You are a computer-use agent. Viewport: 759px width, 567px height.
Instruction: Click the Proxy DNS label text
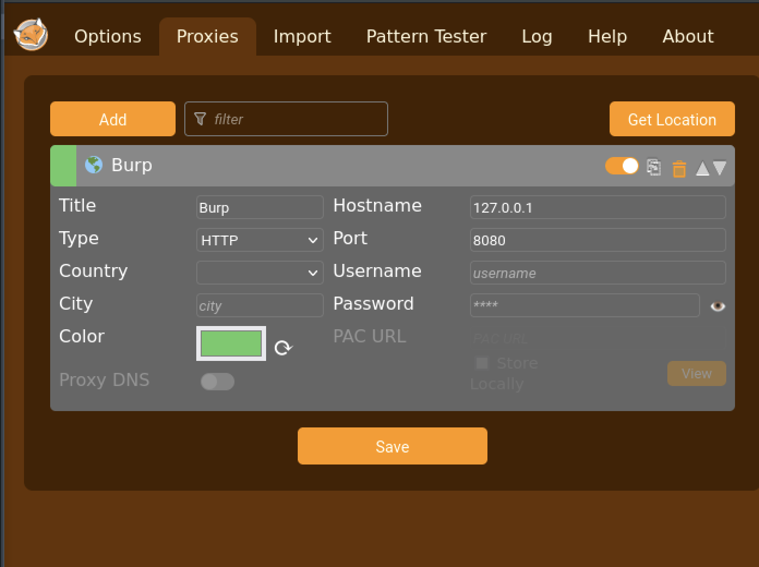coord(104,380)
